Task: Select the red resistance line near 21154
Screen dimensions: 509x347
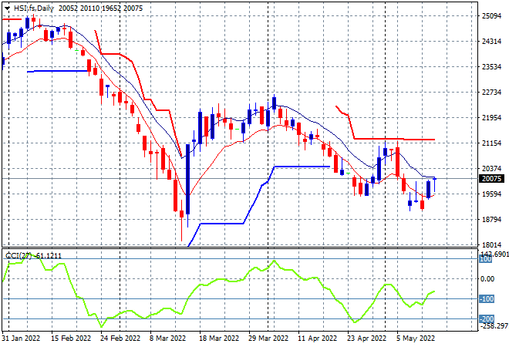Action: 393,140
